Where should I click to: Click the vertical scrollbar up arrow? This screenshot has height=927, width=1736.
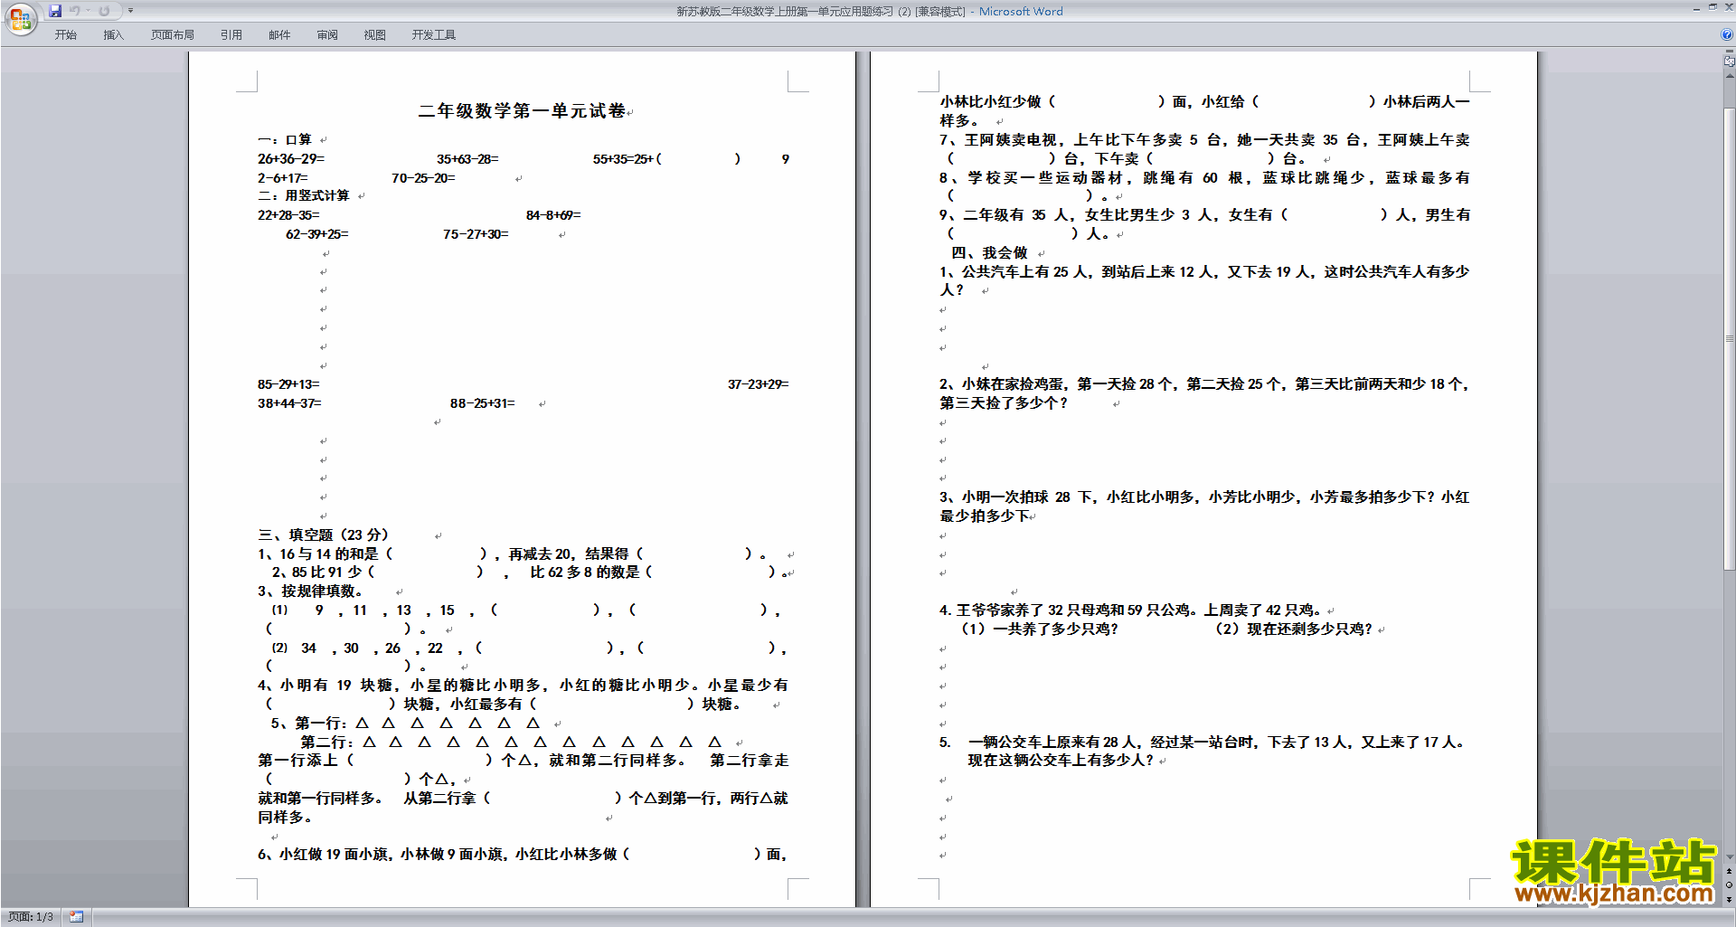[1730, 75]
